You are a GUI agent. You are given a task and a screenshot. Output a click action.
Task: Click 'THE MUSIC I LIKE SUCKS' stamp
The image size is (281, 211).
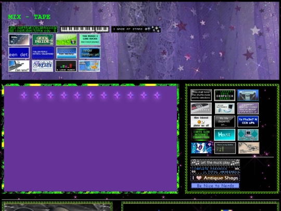pos(90,40)
